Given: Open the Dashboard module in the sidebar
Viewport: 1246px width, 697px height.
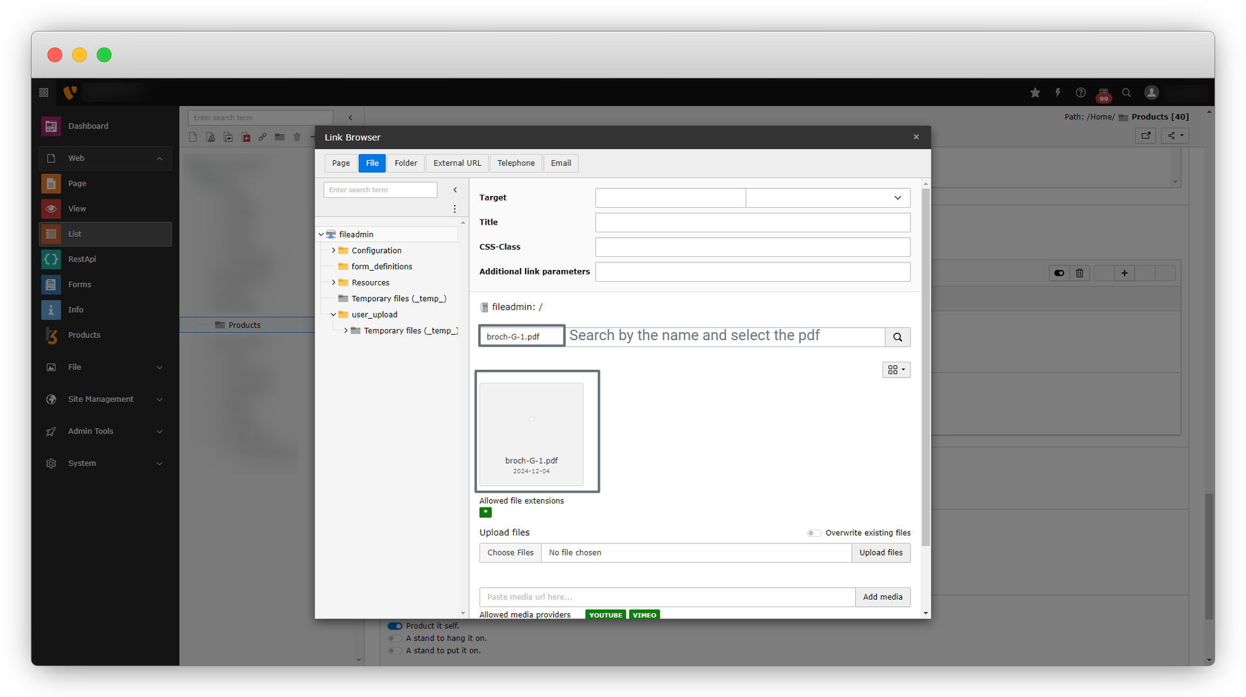Looking at the screenshot, I should [88, 126].
